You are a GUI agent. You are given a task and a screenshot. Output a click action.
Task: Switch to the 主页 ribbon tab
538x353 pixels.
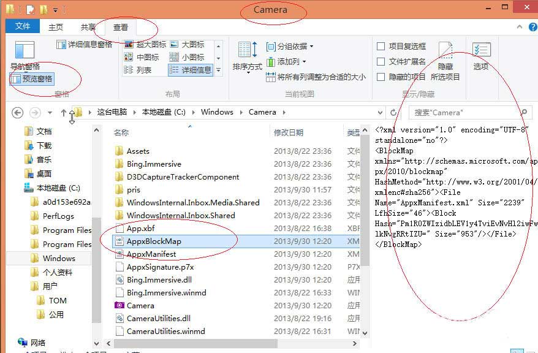pos(56,27)
